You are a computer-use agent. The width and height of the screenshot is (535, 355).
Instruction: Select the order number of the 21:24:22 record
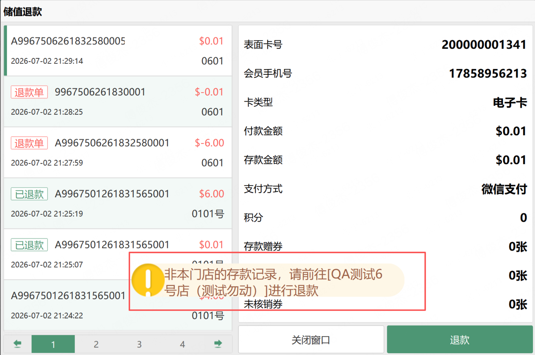coord(68,296)
